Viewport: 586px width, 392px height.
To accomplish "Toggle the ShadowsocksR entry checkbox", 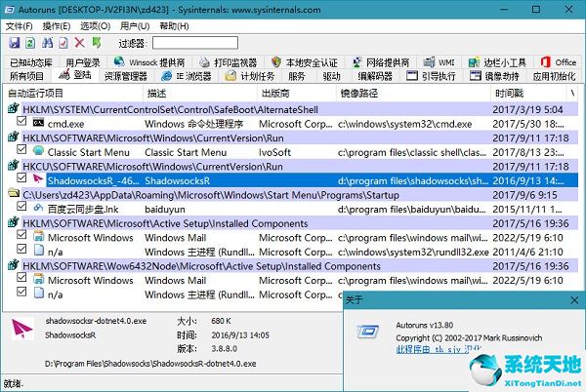I will coord(21,177).
